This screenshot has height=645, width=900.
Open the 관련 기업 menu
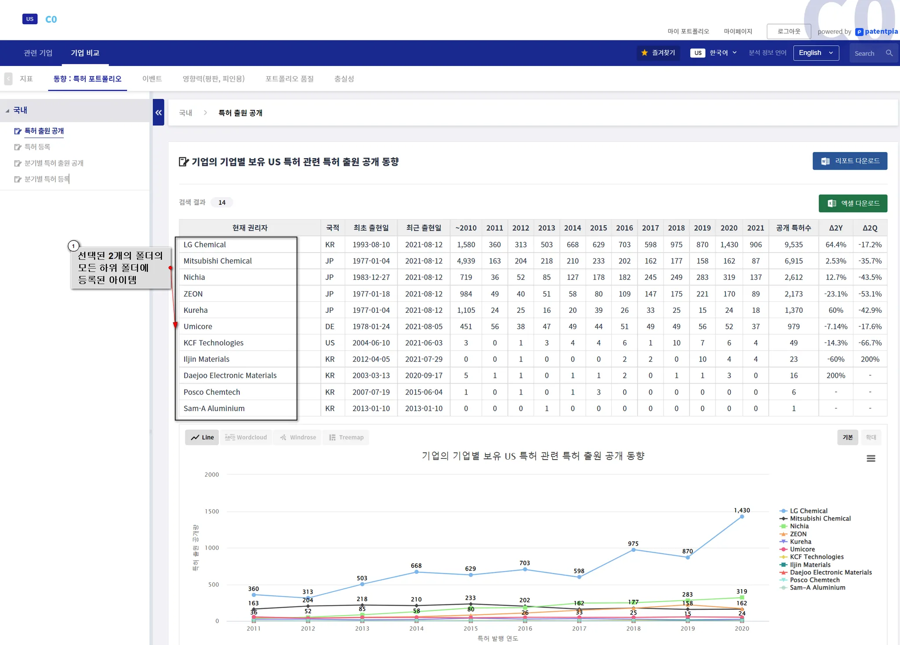38,53
